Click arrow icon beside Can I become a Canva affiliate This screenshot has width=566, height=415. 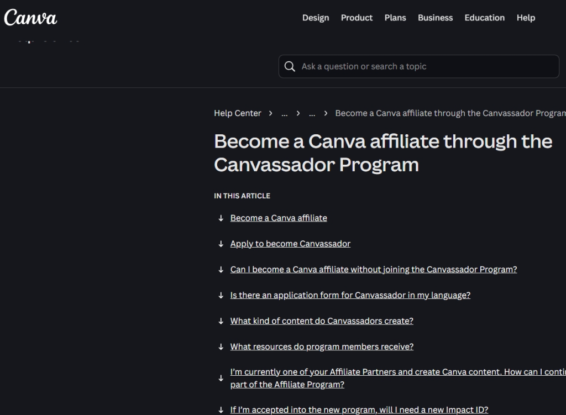[x=221, y=270]
